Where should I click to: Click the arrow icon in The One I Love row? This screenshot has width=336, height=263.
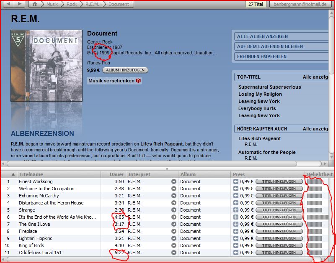click(x=174, y=224)
